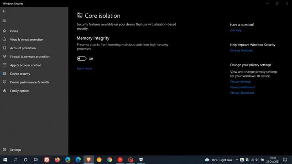Launch Edge Canary from taskbar
This screenshot has height=164, width=292.
pos(68,160)
